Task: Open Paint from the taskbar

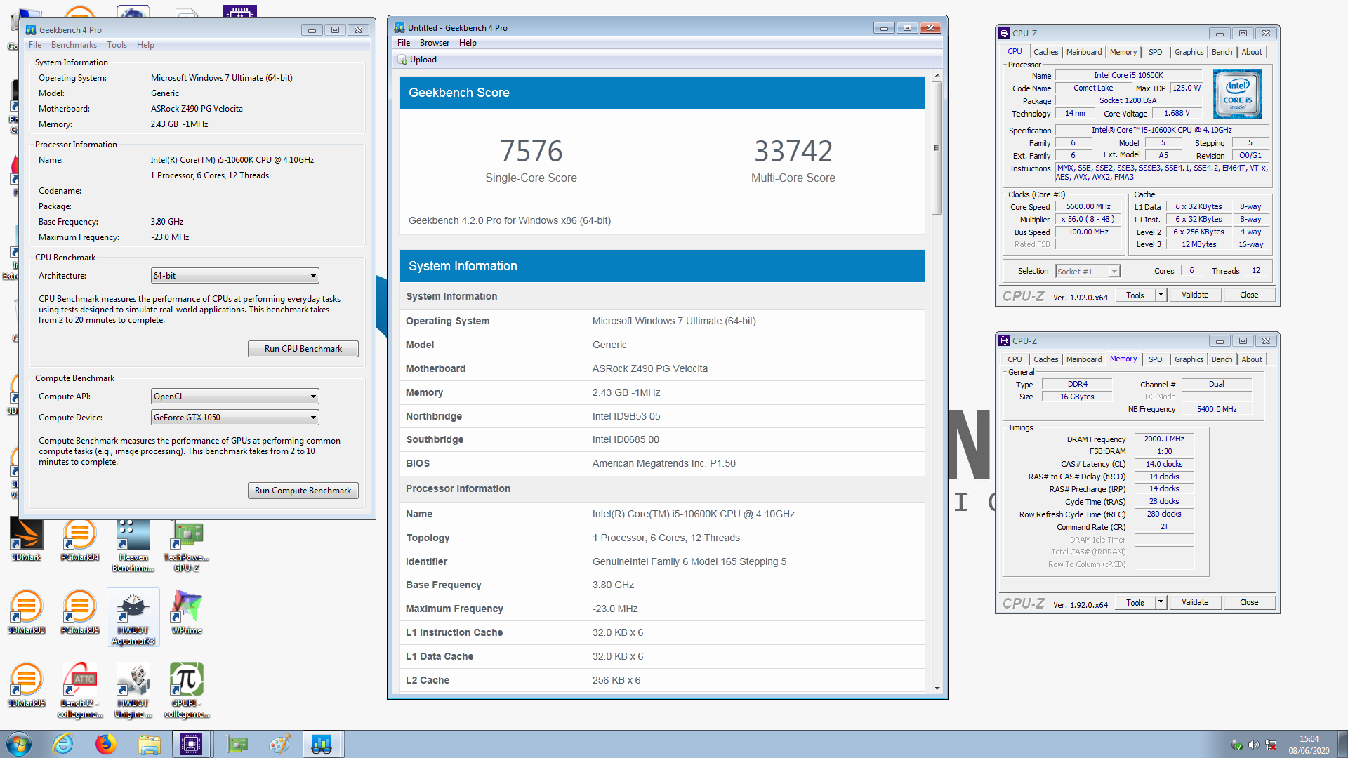Action: (x=280, y=744)
